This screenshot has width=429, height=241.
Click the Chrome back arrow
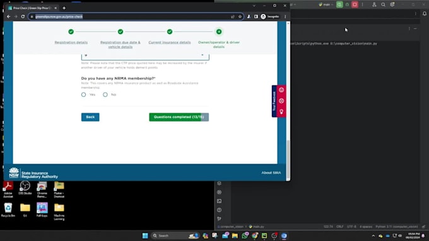(x=8, y=16)
